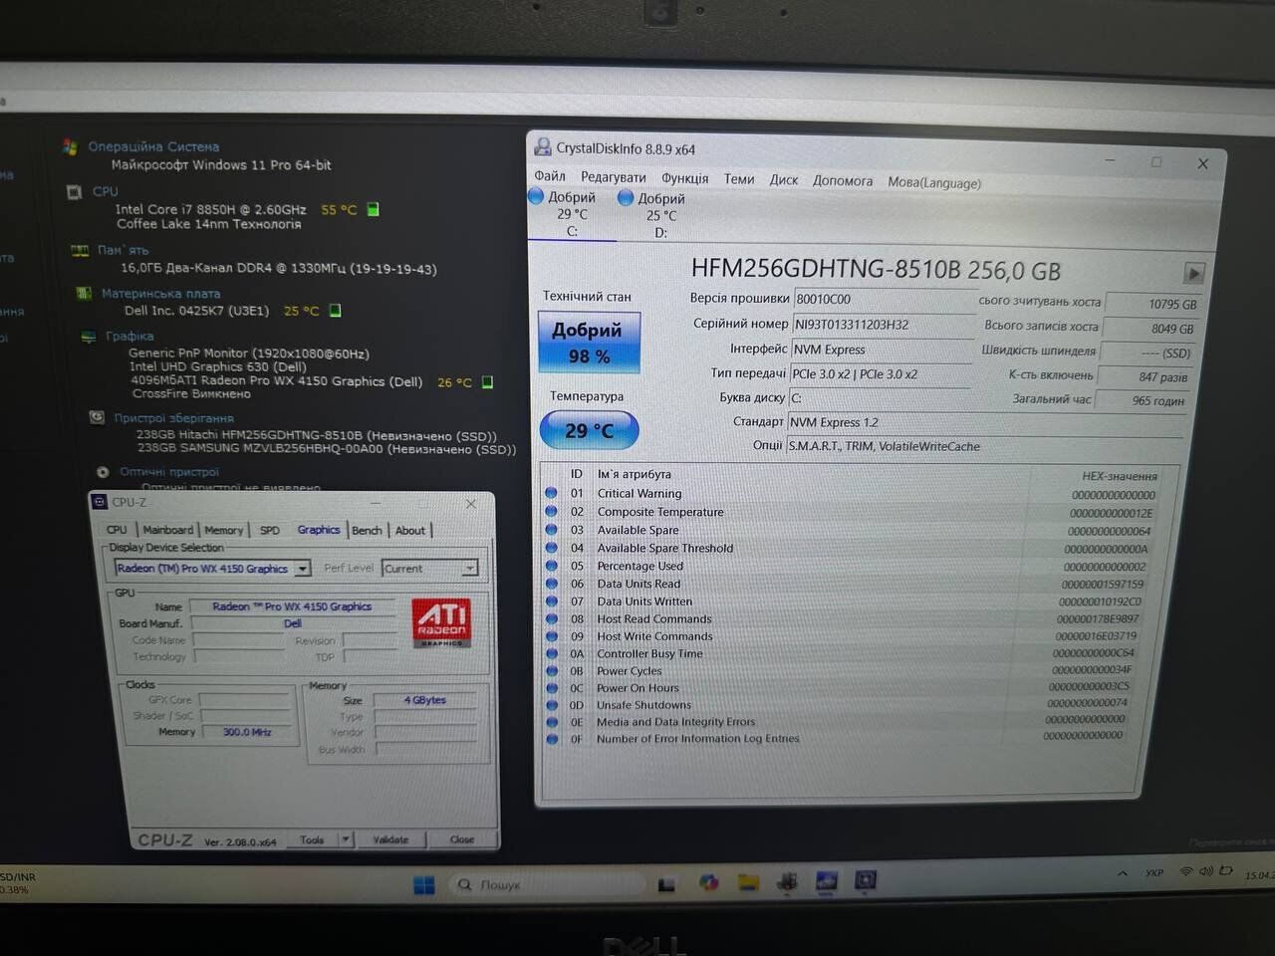
Task: Open the Perf Level dropdown
Action: tap(469, 569)
